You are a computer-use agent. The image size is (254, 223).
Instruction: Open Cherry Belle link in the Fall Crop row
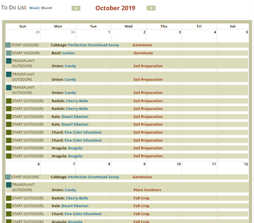[x=77, y=198]
